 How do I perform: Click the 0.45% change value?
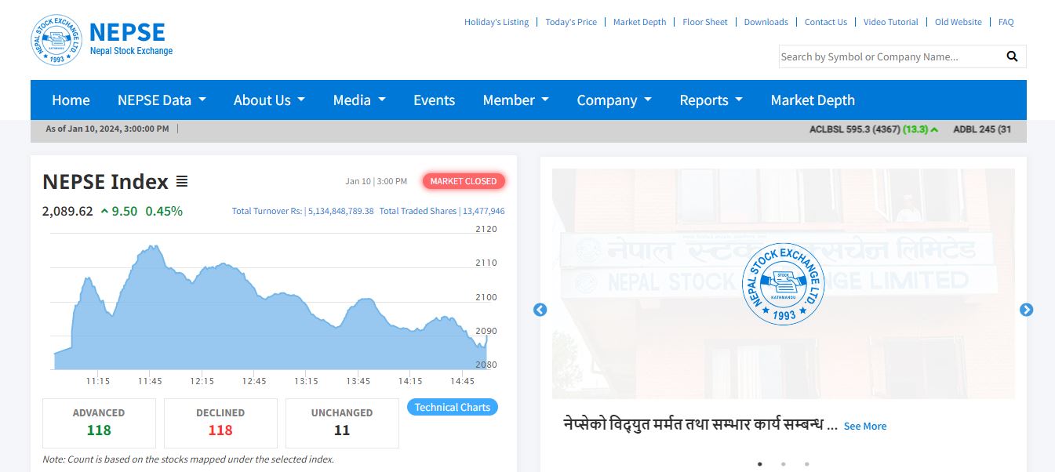(164, 211)
